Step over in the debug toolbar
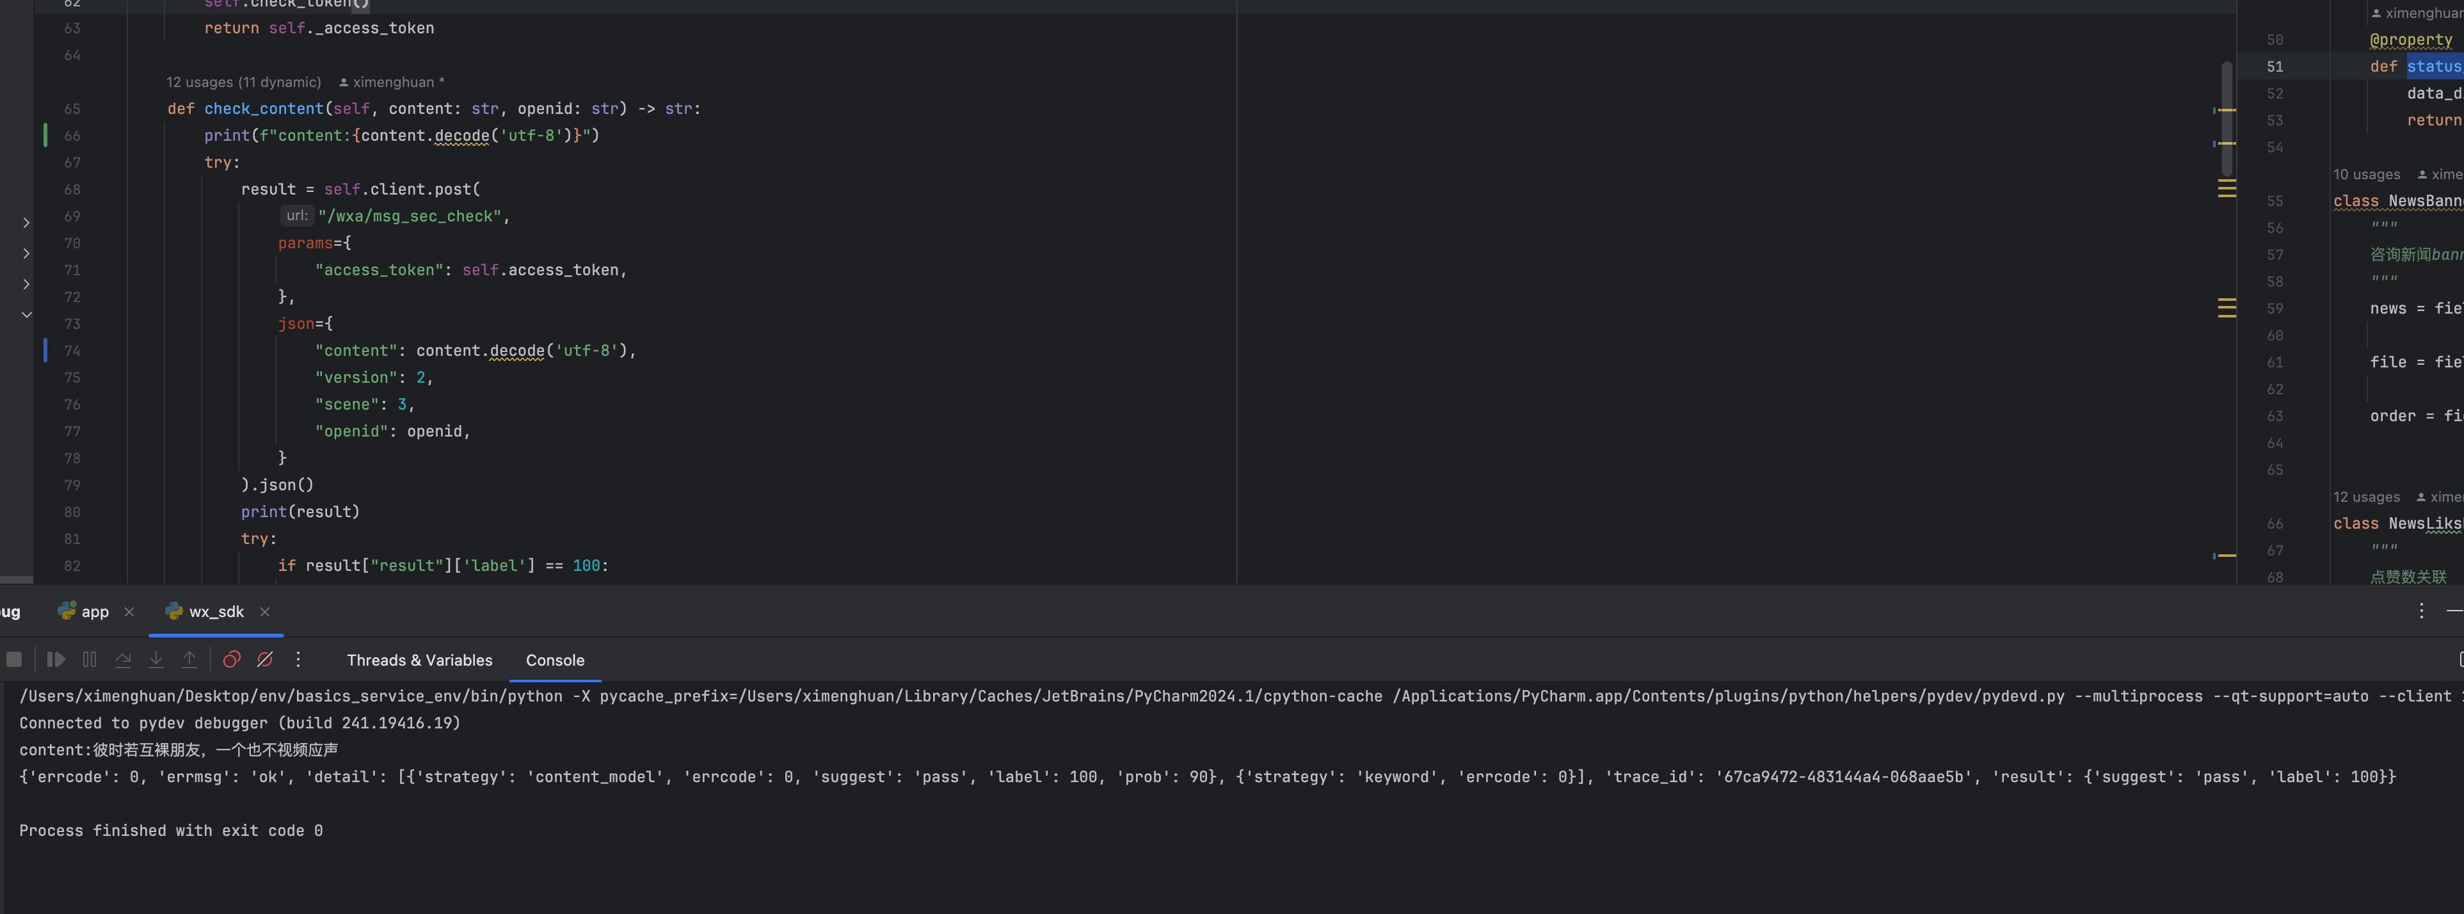2464x914 pixels. pyautogui.click(x=122, y=659)
